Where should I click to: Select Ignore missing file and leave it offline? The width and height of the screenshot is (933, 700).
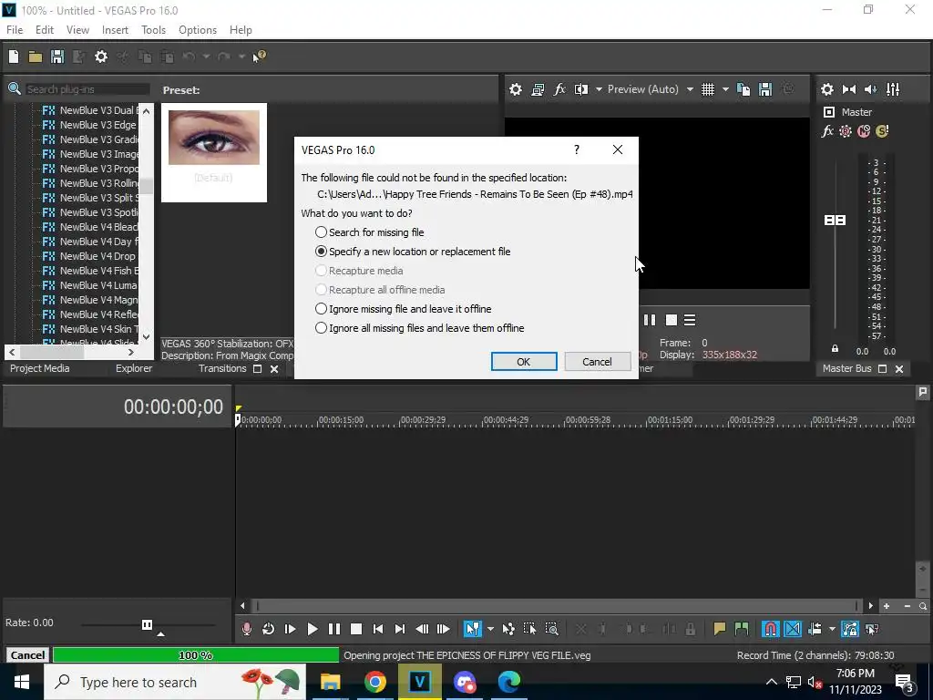point(404,309)
